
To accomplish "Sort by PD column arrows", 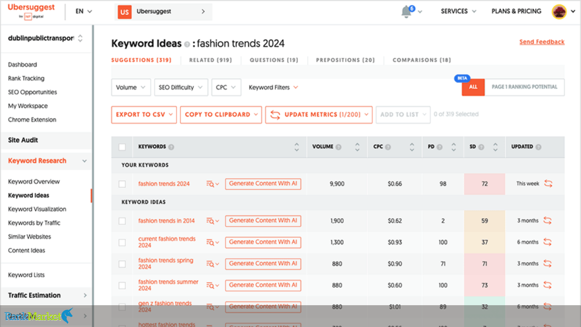I will click(453, 147).
